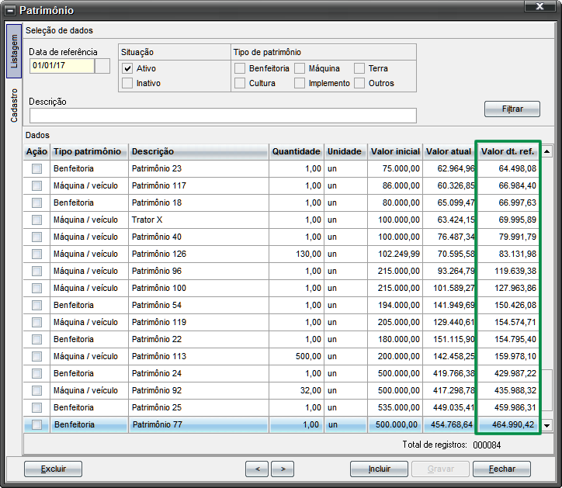562x488 pixels.
Task: Go to next record with > button
Action: 283,469
